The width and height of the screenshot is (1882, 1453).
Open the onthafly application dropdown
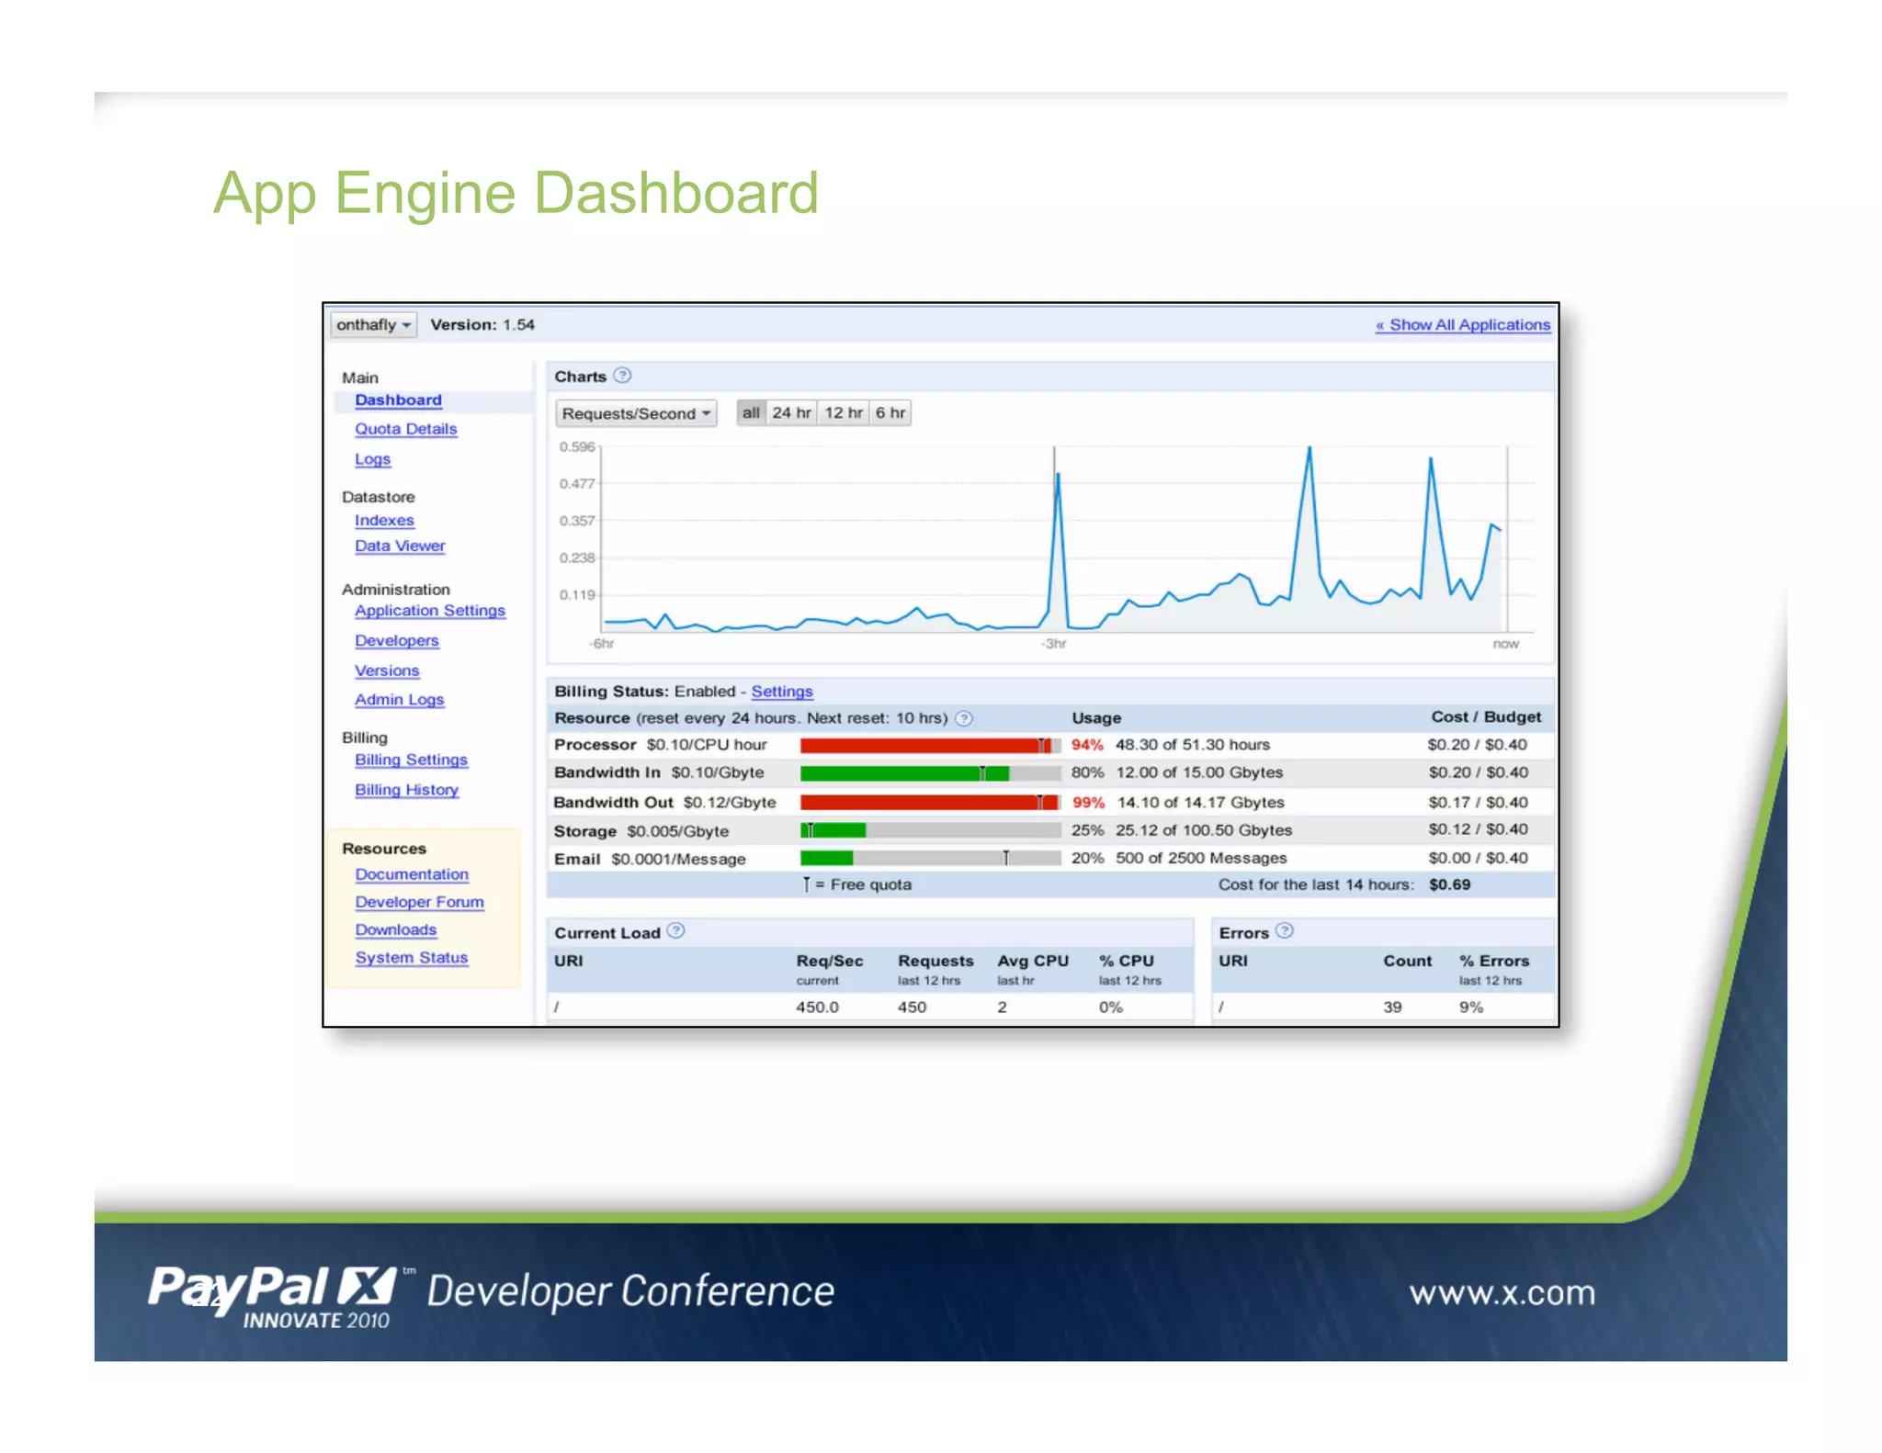(x=373, y=324)
